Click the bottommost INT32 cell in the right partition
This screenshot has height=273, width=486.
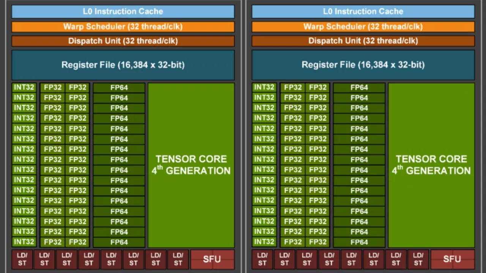pos(264,242)
